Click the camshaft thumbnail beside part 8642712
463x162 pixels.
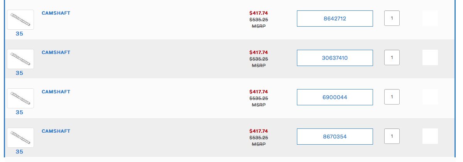point(20,20)
